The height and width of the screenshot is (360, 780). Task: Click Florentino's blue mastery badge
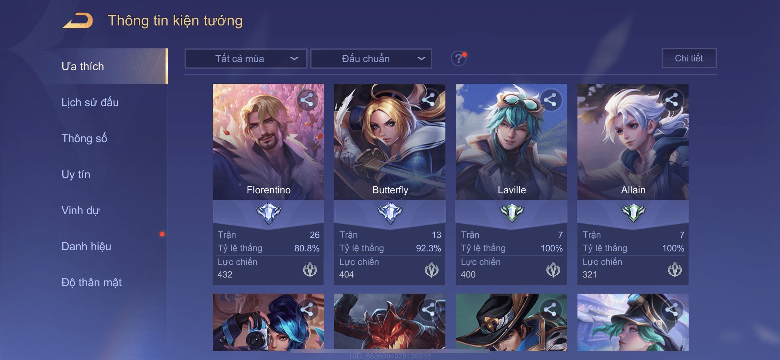coord(268,213)
